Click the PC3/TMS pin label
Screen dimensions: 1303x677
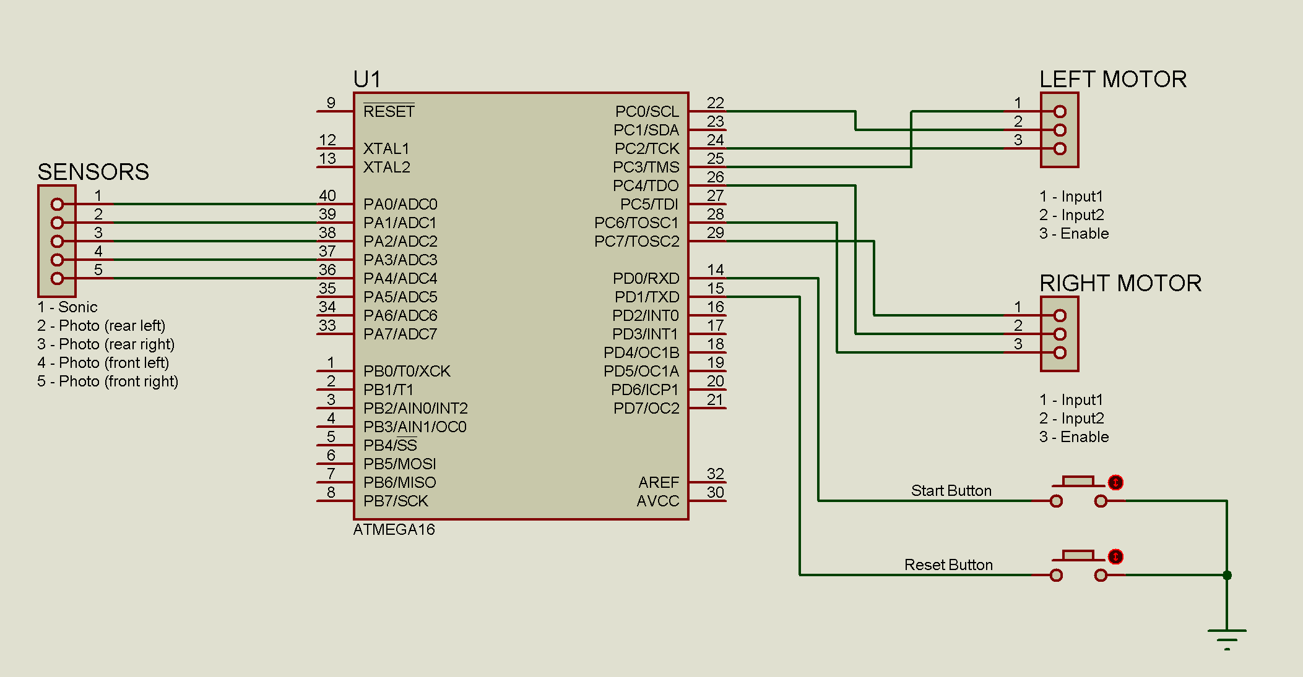646,167
